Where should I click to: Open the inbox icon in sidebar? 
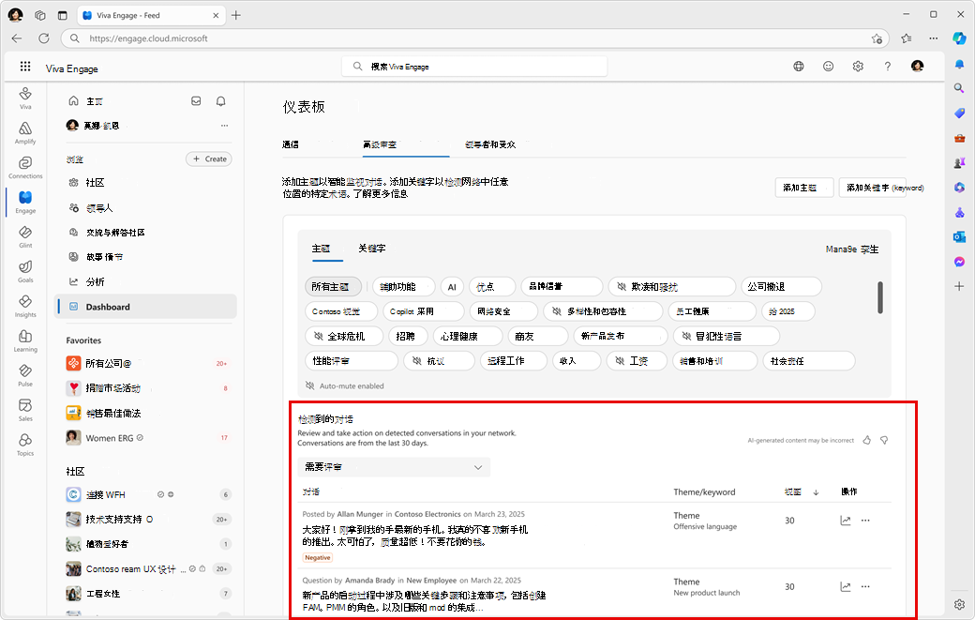(x=196, y=100)
